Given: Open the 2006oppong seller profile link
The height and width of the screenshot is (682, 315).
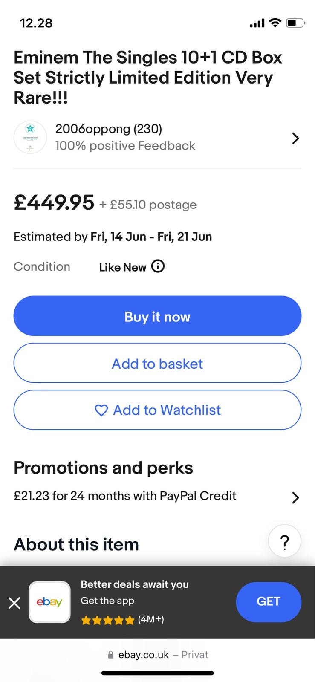Looking at the screenshot, I should (109, 129).
